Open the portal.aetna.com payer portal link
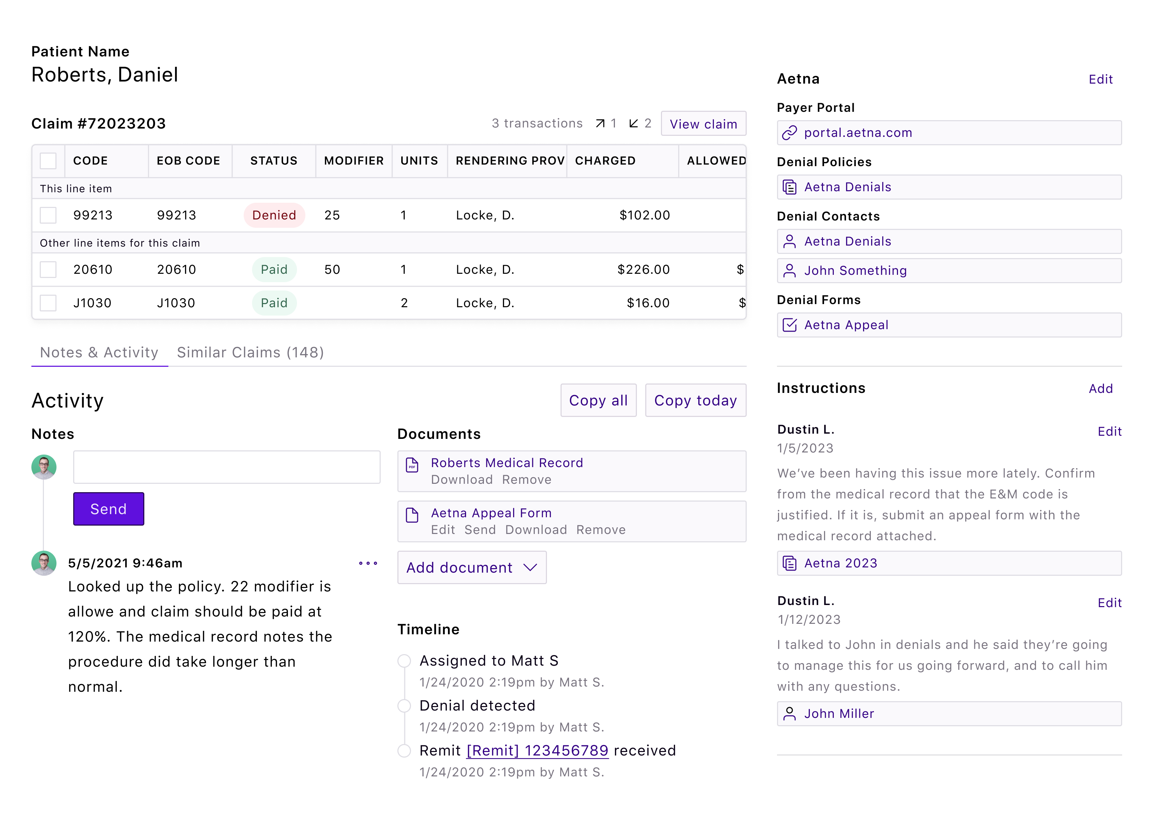 tap(949, 133)
